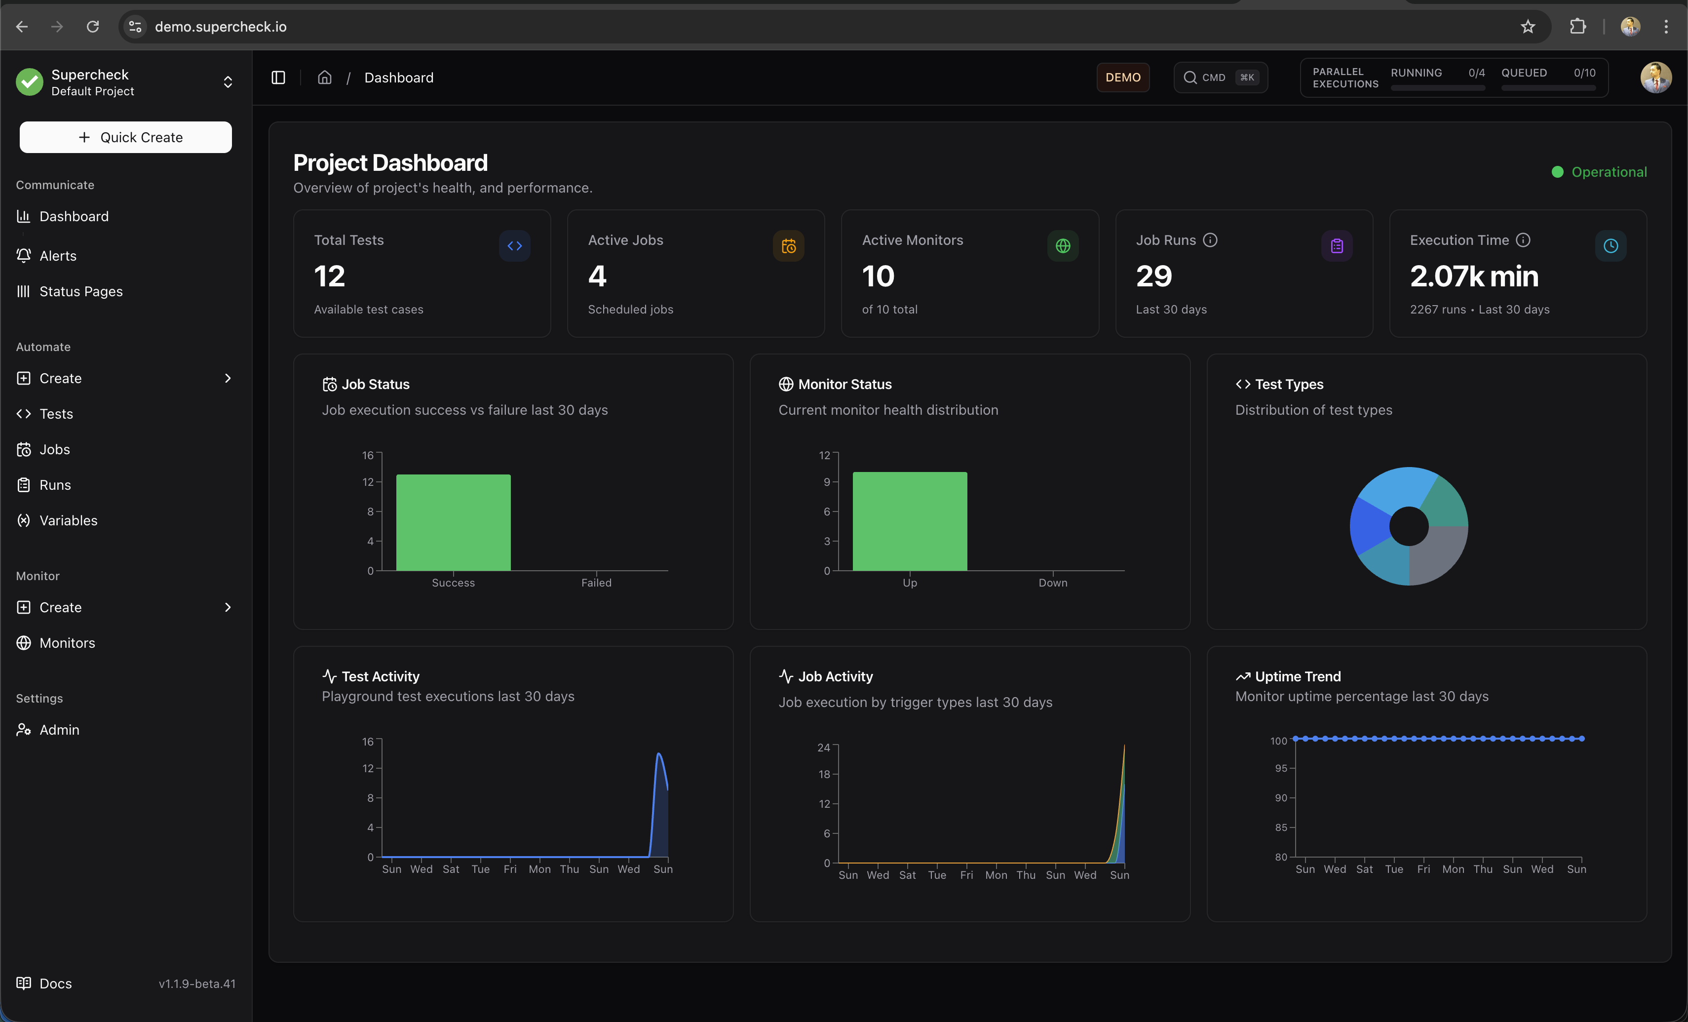
Task: Click browser extensions puzzle icon
Action: coord(1578,27)
